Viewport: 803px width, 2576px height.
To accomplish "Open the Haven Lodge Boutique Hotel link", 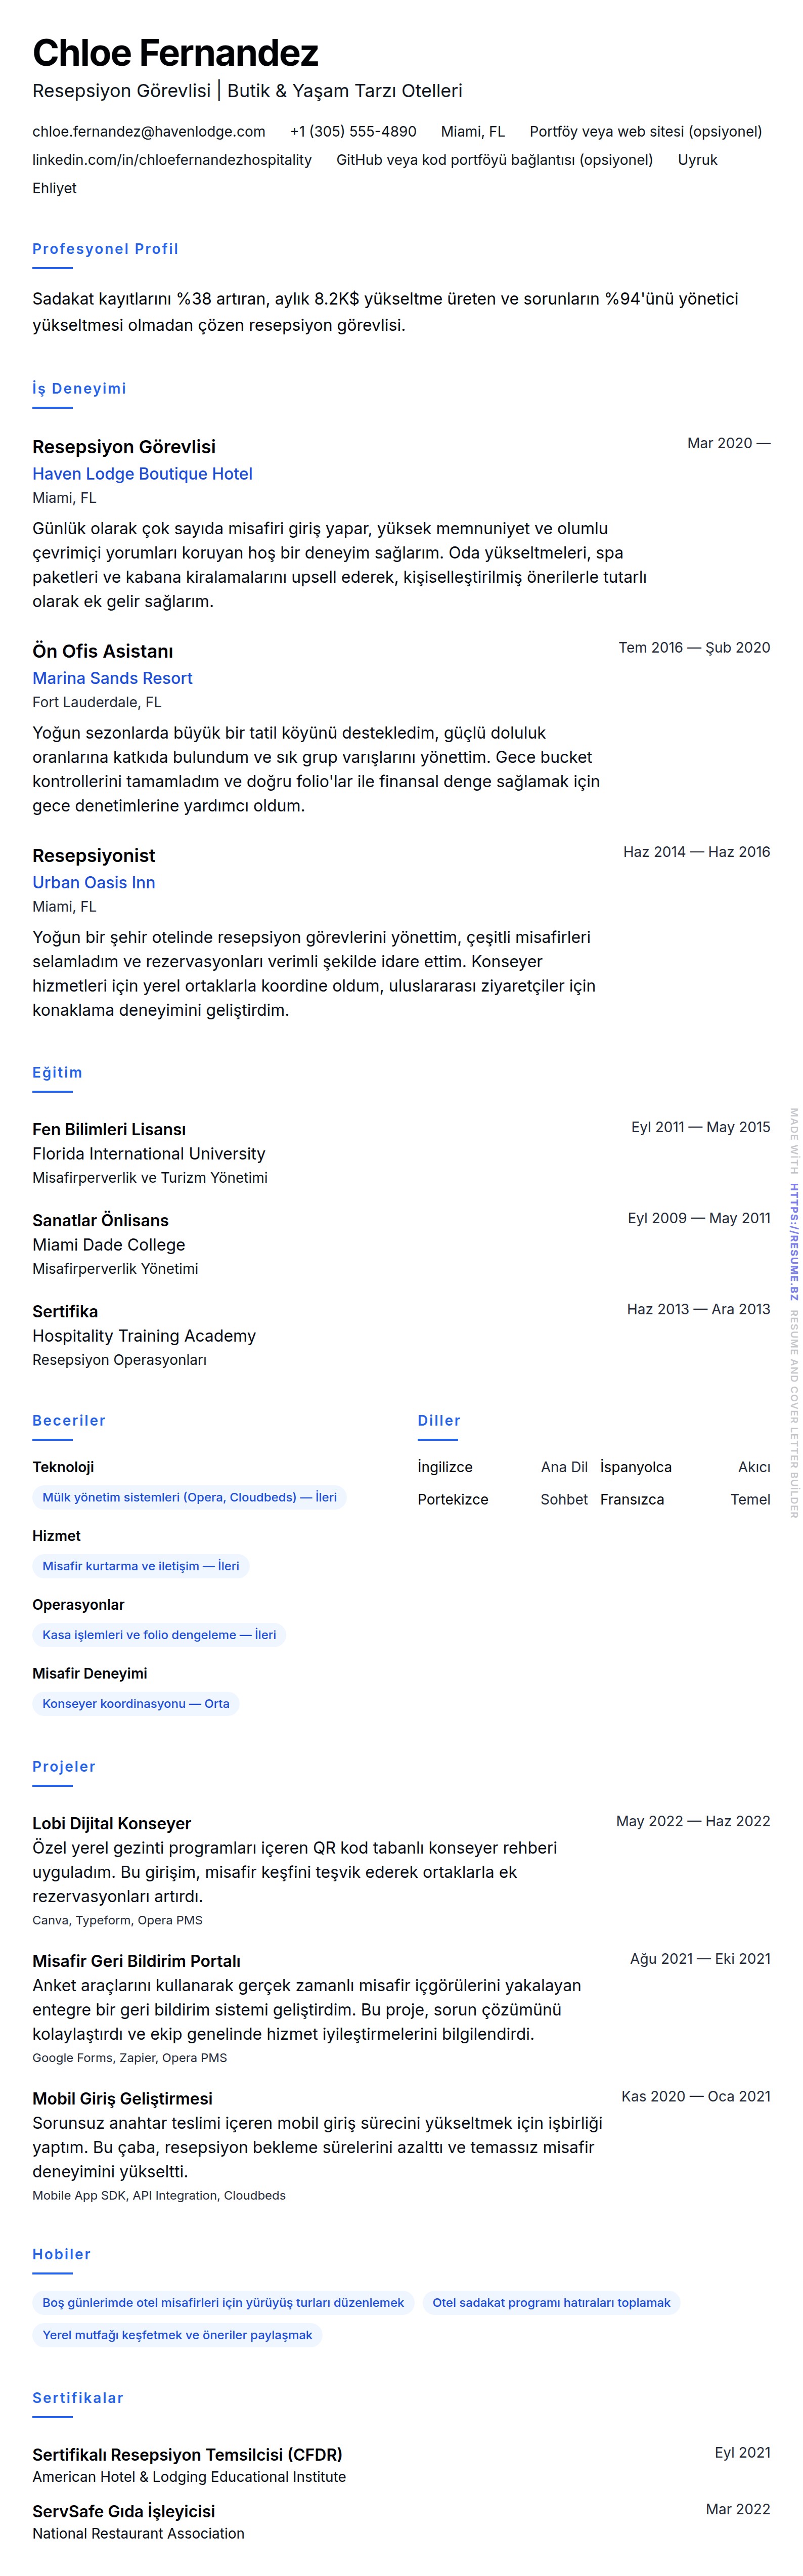I will point(142,474).
